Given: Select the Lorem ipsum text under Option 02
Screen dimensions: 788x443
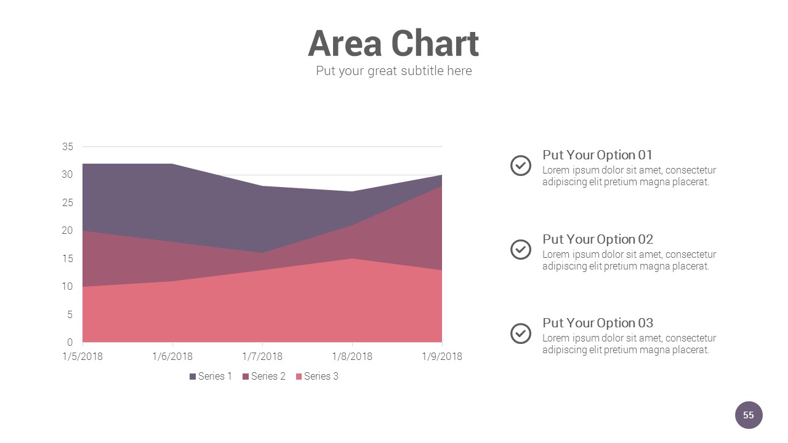Looking at the screenshot, I should point(629,260).
